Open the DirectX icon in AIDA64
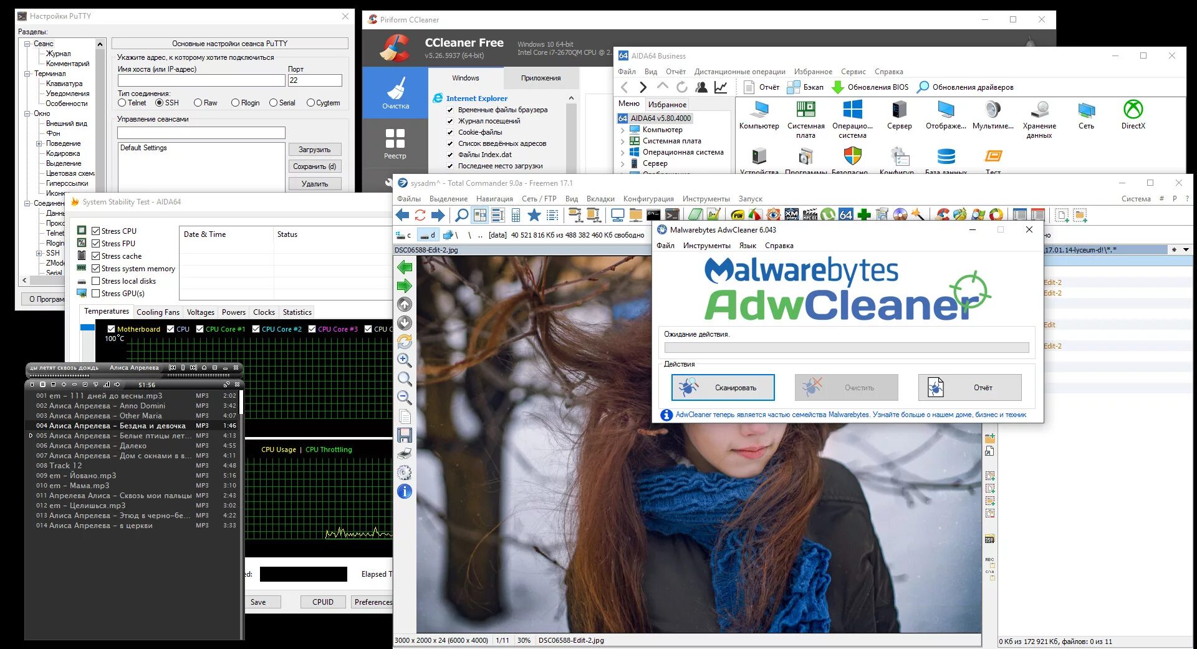1197x649 pixels. [x=1133, y=115]
